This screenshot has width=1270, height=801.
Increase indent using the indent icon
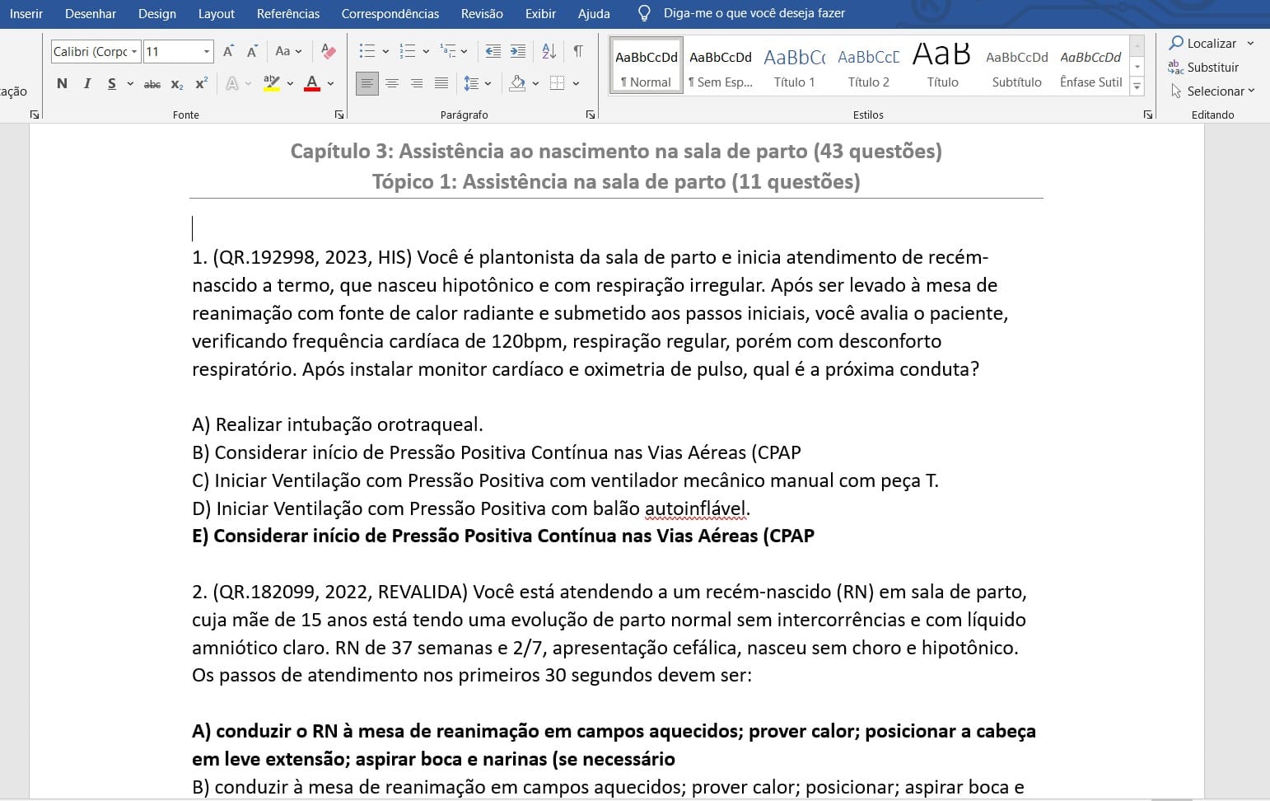click(x=518, y=51)
